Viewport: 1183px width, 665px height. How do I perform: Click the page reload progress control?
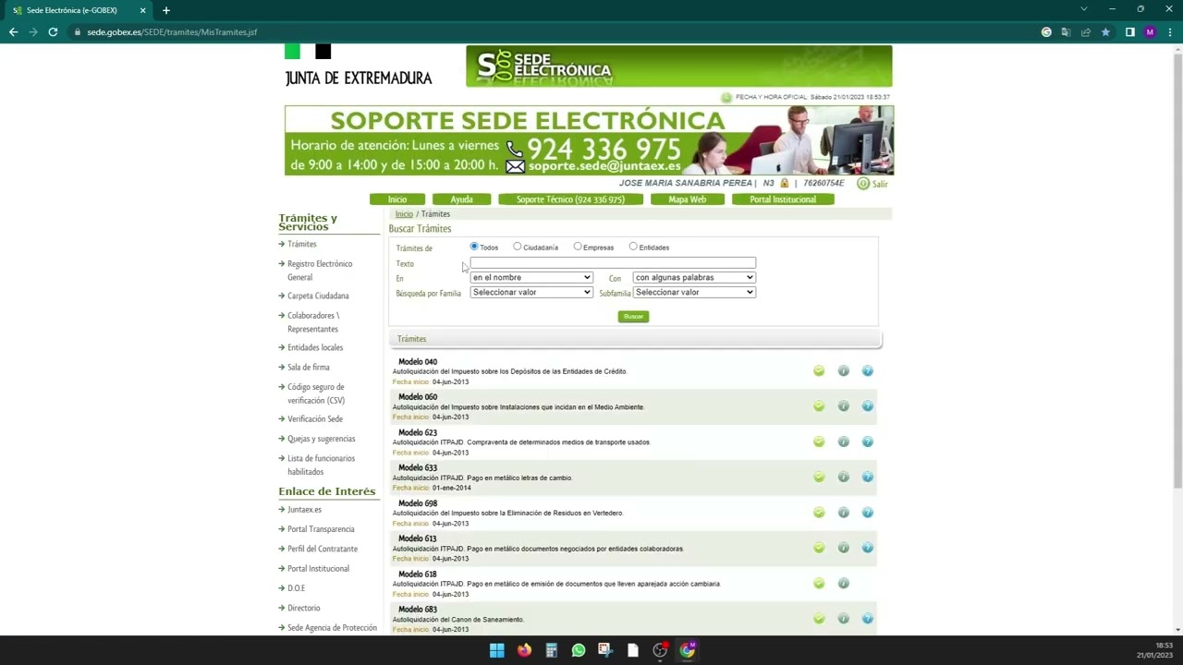53,31
